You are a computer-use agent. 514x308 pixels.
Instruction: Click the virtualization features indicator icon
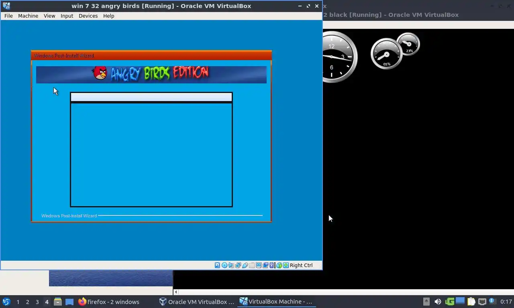[272, 265]
